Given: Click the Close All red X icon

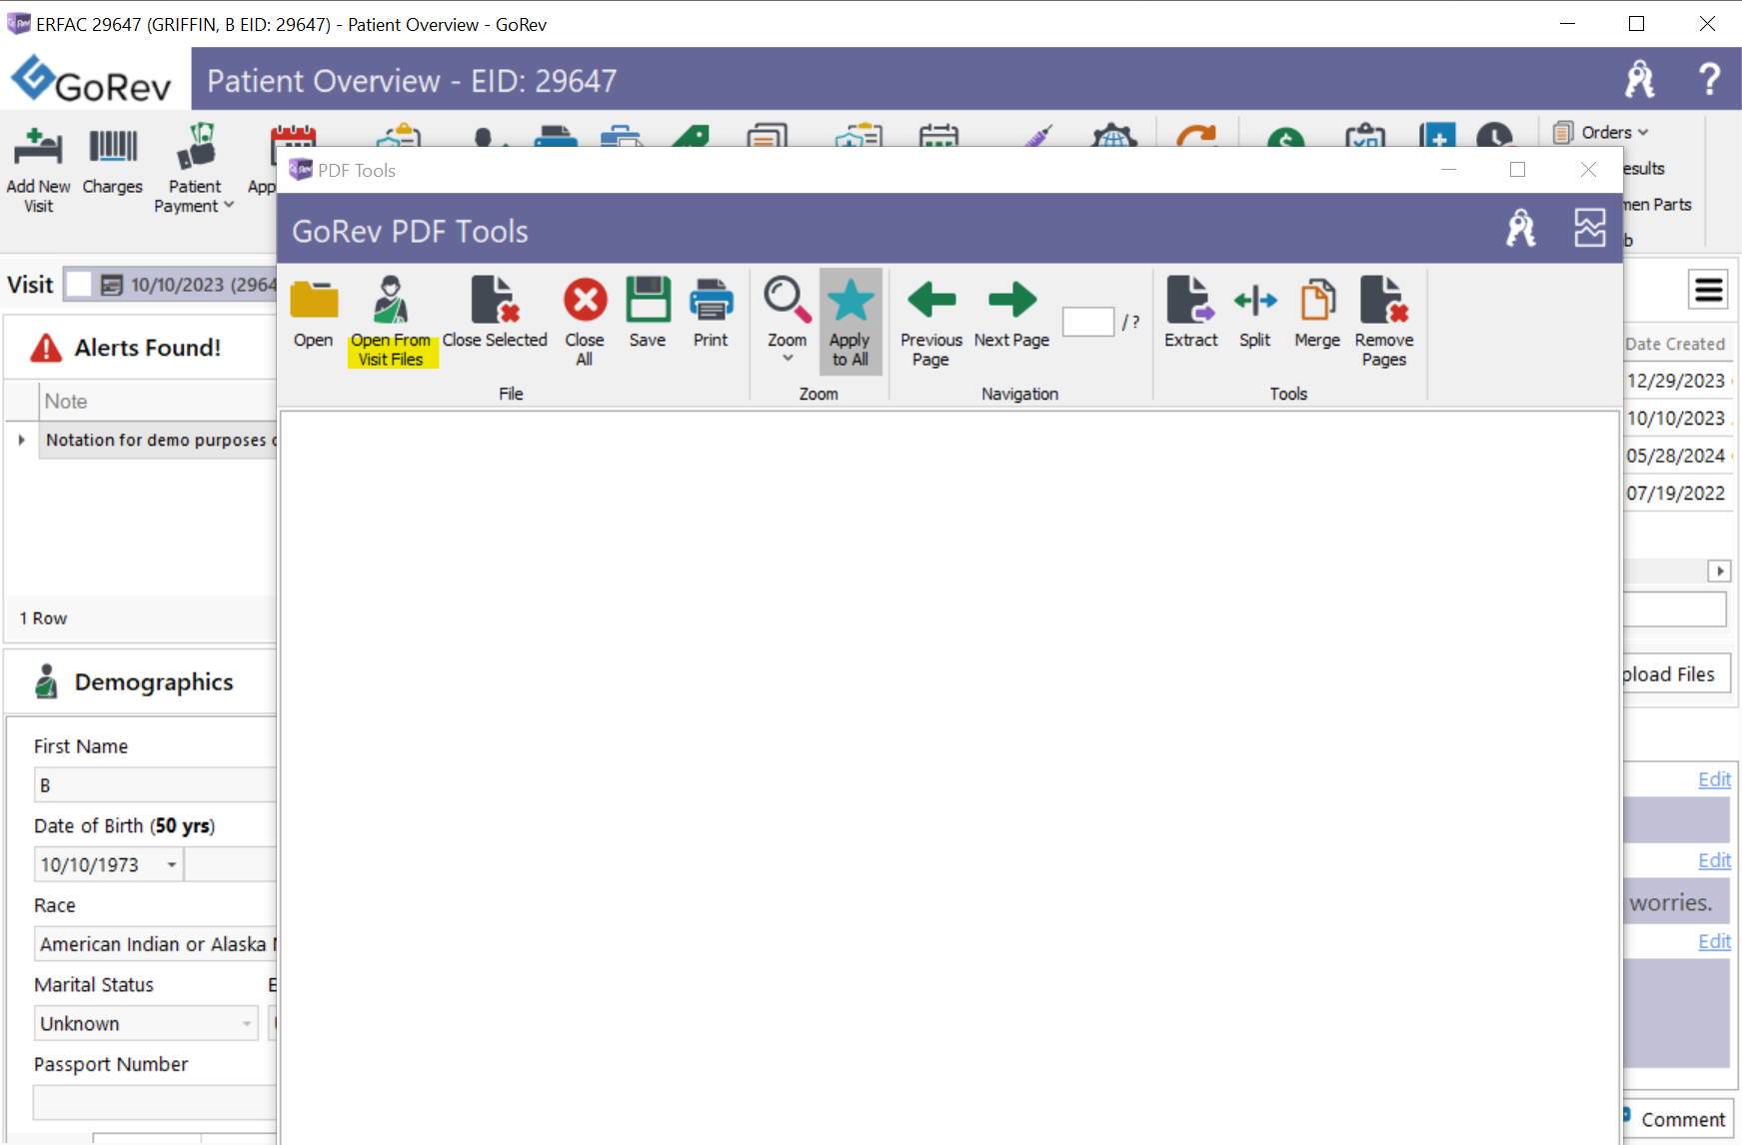Looking at the screenshot, I should click(x=585, y=300).
